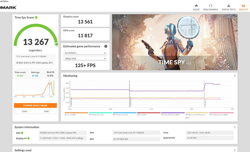Open the Monitoring panel options menu
The image size is (250, 152).
235,76
